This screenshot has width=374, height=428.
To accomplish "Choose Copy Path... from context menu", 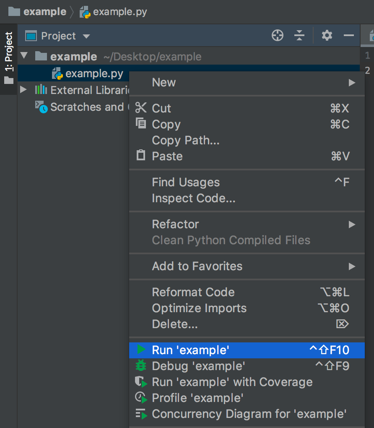I will pyautogui.click(x=185, y=140).
